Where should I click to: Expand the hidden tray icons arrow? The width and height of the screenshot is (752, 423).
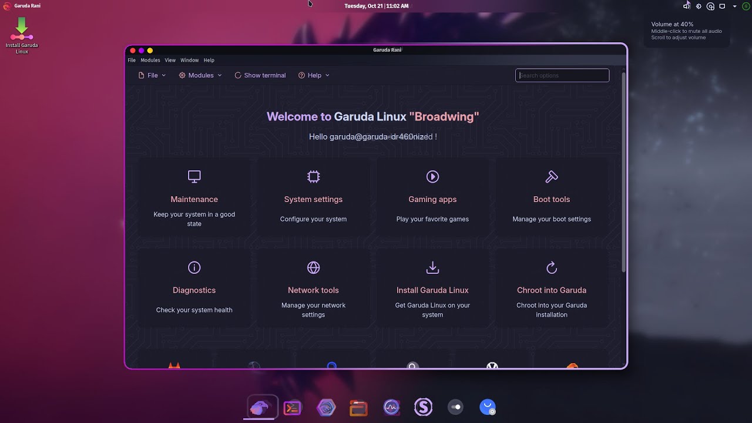point(734,6)
